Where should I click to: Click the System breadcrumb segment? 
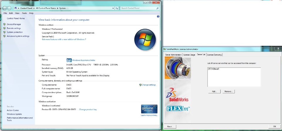[x=62, y=8]
